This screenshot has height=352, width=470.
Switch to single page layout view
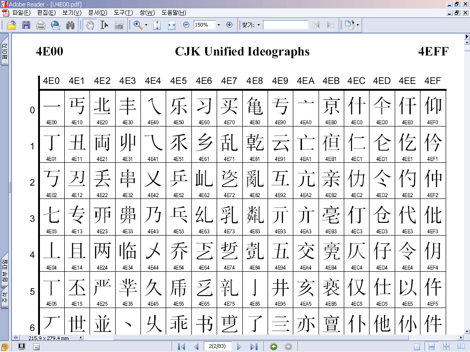click(x=417, y=346)
